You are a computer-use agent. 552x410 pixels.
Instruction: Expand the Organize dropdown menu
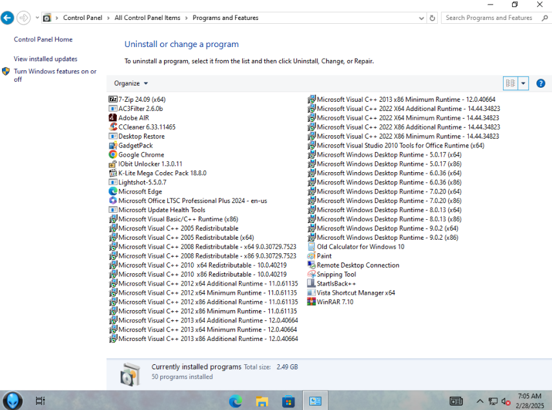coord(131,83)
